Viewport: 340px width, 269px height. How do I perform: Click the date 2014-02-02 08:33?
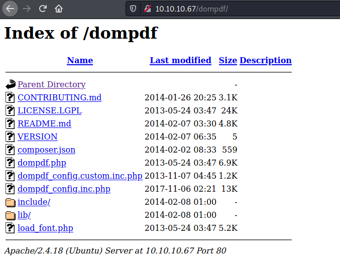[x=180, y=150]
